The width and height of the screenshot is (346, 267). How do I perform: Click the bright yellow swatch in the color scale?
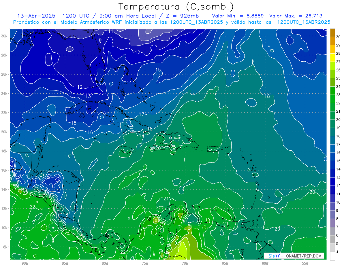coord(332,58)
